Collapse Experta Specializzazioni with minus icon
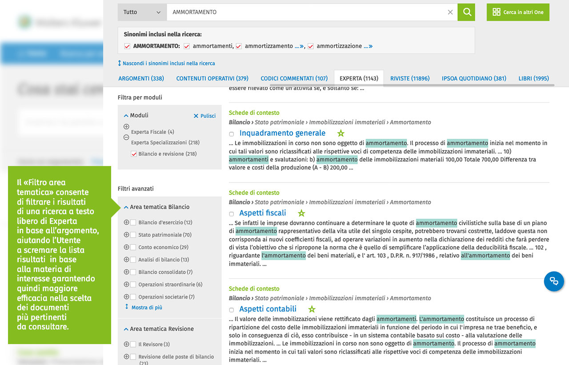Image resolution: width=569 pixels, height=365 pixels. pos(126,138)
